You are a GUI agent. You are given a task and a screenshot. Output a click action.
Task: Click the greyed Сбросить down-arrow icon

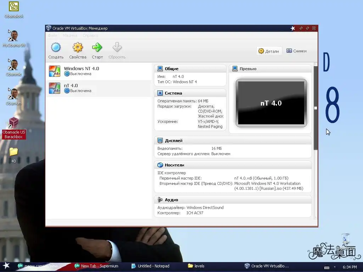point(117,47)
